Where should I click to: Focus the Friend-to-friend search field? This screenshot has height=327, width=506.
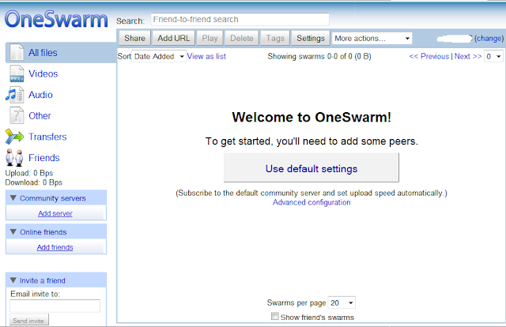(x=240, y=19)
